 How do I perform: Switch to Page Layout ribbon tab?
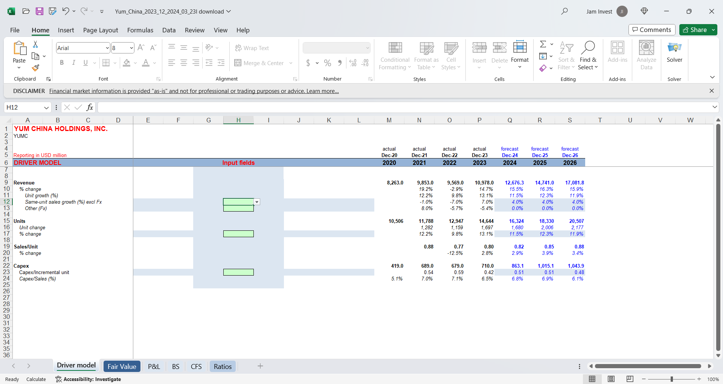(101, 30)
